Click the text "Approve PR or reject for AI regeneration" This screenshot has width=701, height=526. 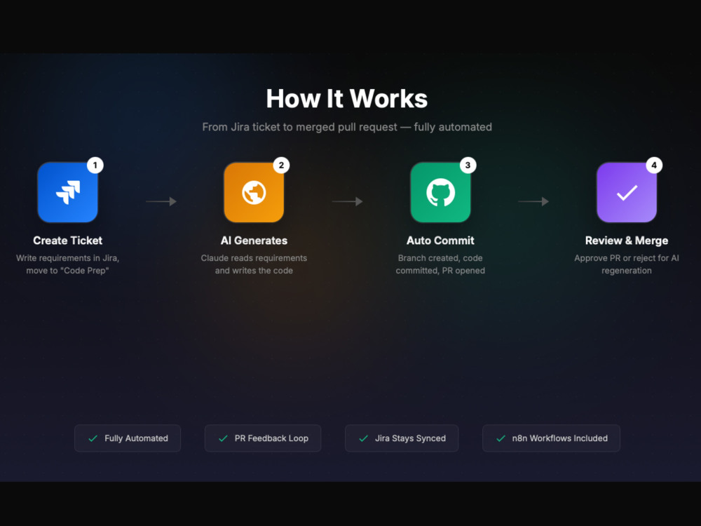pos(626,264)
